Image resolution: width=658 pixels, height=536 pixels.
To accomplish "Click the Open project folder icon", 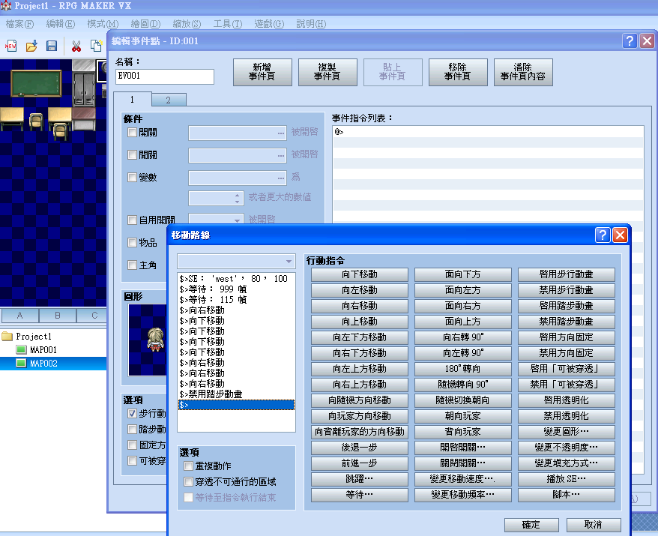I will coord(31,46).
